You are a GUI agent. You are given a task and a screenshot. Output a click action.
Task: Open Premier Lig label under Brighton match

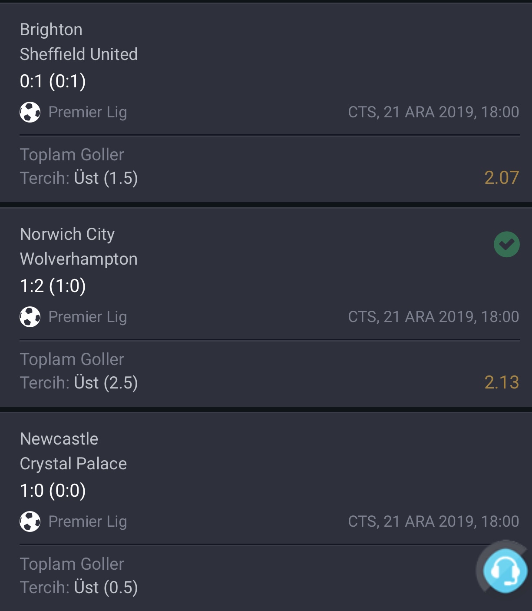88,112
